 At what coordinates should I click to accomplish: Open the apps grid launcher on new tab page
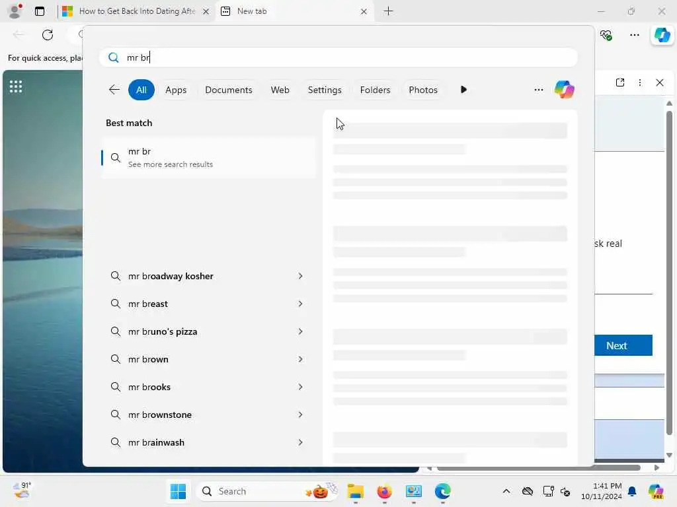(x=16, y=86)
